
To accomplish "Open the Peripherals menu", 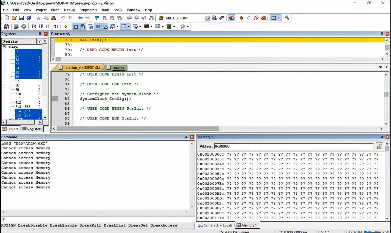I will coord(88,10).
